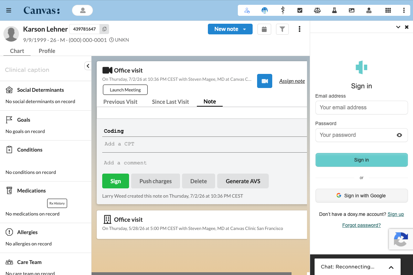This screenshot has height=275, width=413.
Task: Expand the New note dropdown
Action: click(245, 29)
